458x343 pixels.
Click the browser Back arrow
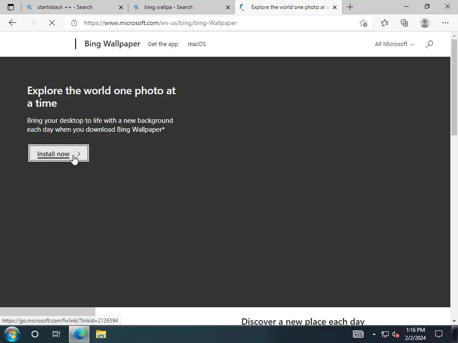click(12, 23)
